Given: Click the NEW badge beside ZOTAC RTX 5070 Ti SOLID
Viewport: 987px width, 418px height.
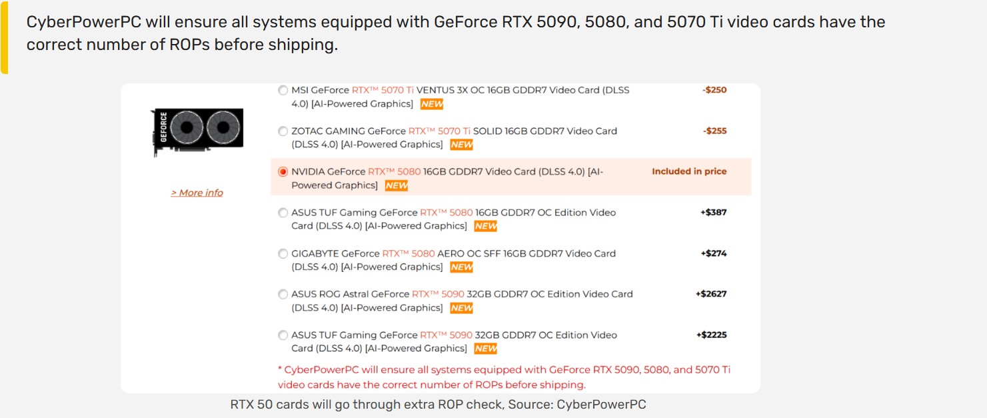Looking at the screenshot, I should pos(462,145).
